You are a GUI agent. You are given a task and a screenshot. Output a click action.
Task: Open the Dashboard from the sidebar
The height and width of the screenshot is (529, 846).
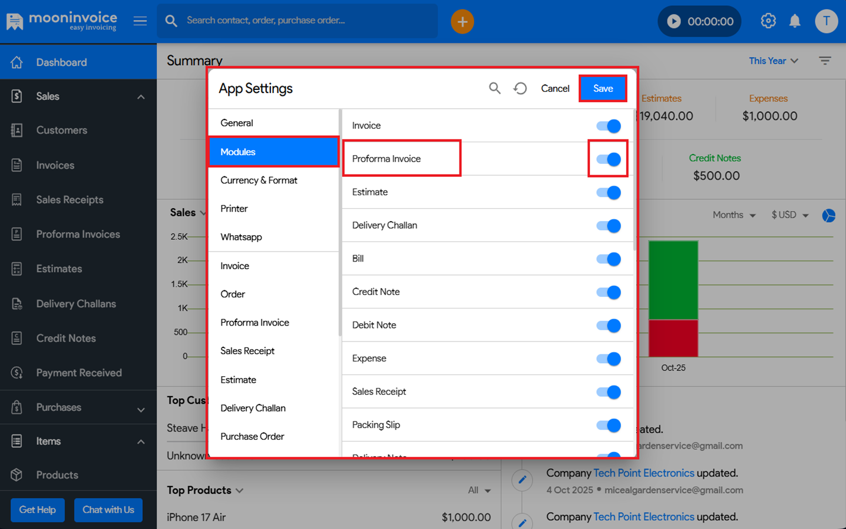point(61,62)
